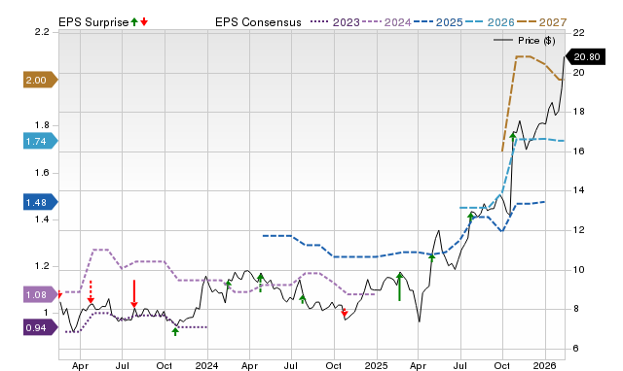
Task: Click the EPS Consensus legend label
Action: [x=258, y=22]
